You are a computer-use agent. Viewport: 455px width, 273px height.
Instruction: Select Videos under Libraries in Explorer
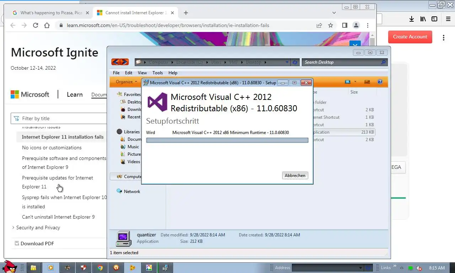click(134, 161)
